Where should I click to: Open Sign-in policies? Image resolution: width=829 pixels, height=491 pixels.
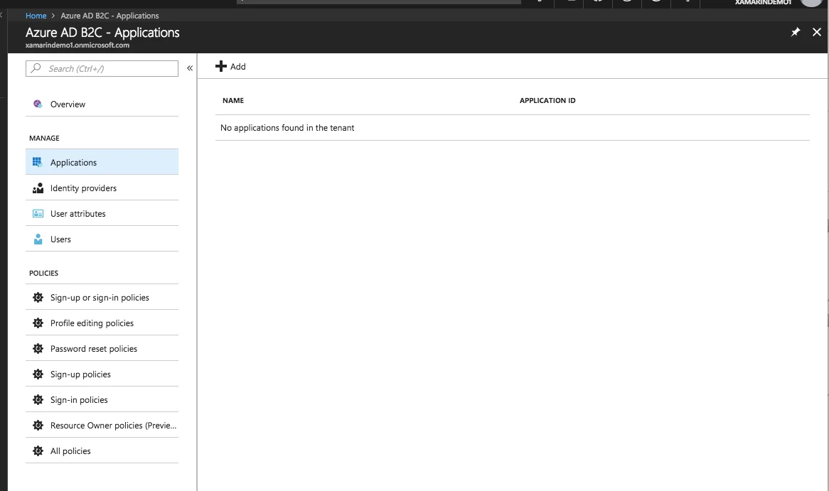click(x=102, y=400)
